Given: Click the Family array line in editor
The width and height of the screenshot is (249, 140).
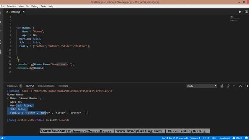Looking at the screenshot, I should 54,46.
